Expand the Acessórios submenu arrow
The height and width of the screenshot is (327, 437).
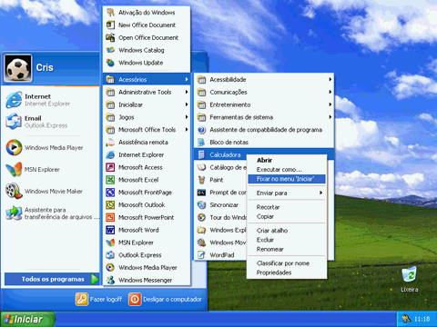(x=187, y=79)
